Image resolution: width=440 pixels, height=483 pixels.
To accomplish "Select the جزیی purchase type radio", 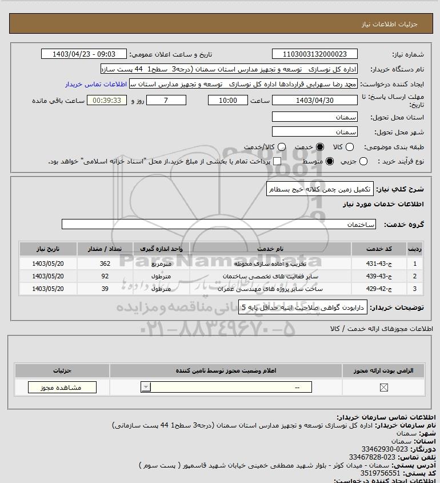I will [363, 161].
